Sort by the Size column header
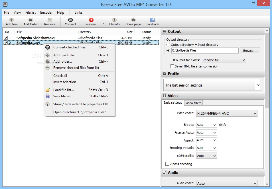272x189 pixels. tap(125, 32)
